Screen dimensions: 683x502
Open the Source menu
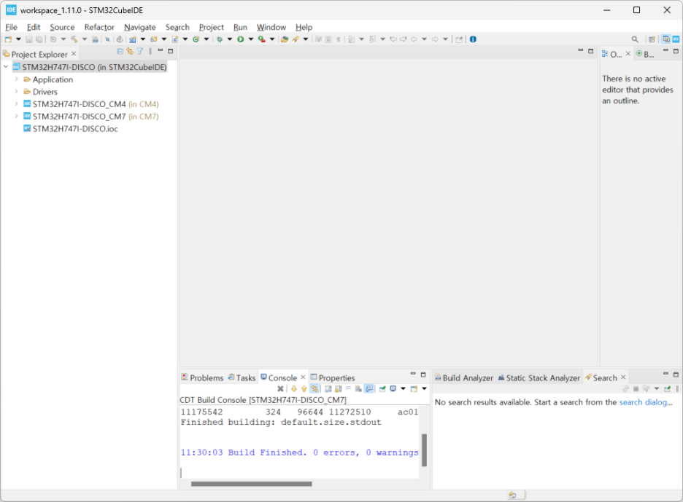point(62,27)
